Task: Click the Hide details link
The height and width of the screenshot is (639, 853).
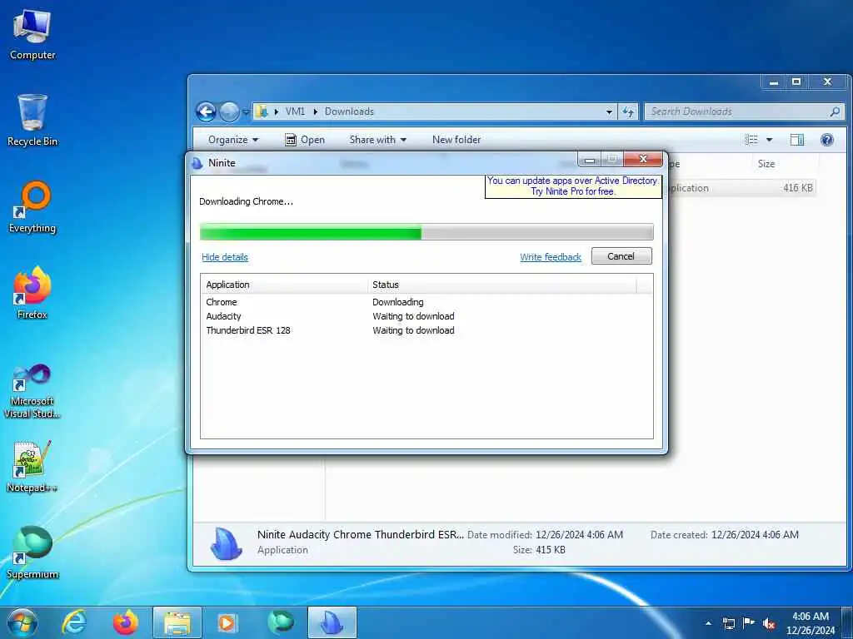Action: coord(225,257)
